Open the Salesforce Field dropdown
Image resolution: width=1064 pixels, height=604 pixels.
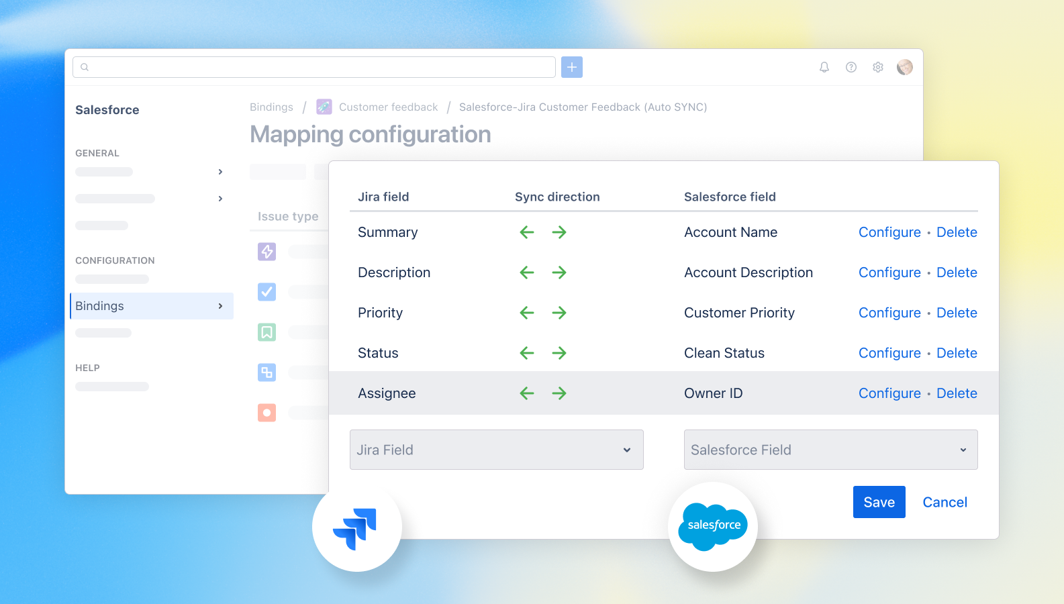pyautogui.click(x=831, y=450)
